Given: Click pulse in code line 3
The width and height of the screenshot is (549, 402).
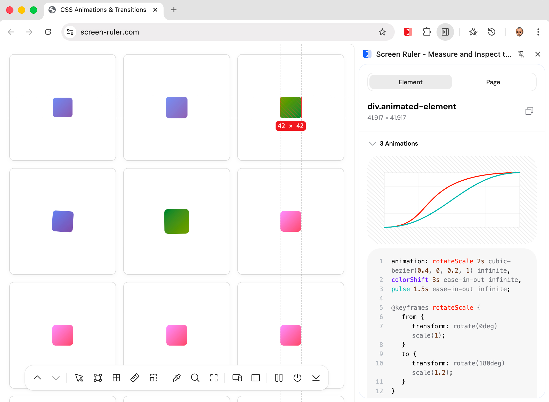Looking at the screenshot, I should 401,289.
